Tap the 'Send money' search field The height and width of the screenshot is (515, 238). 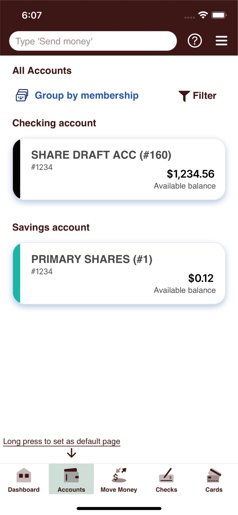(93, 41)
